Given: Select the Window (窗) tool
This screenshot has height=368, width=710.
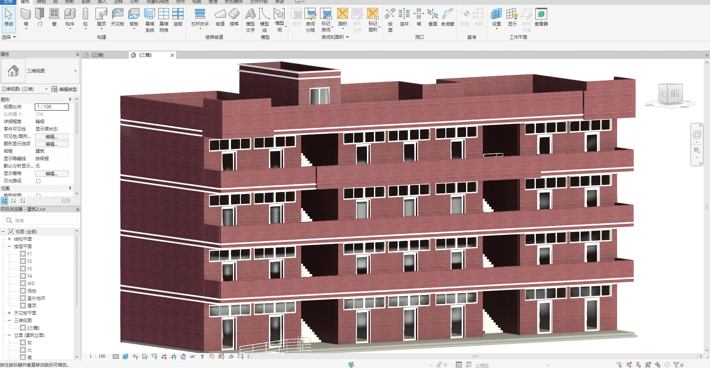Looking at the screenshot, I should click(x=54, y=14).
